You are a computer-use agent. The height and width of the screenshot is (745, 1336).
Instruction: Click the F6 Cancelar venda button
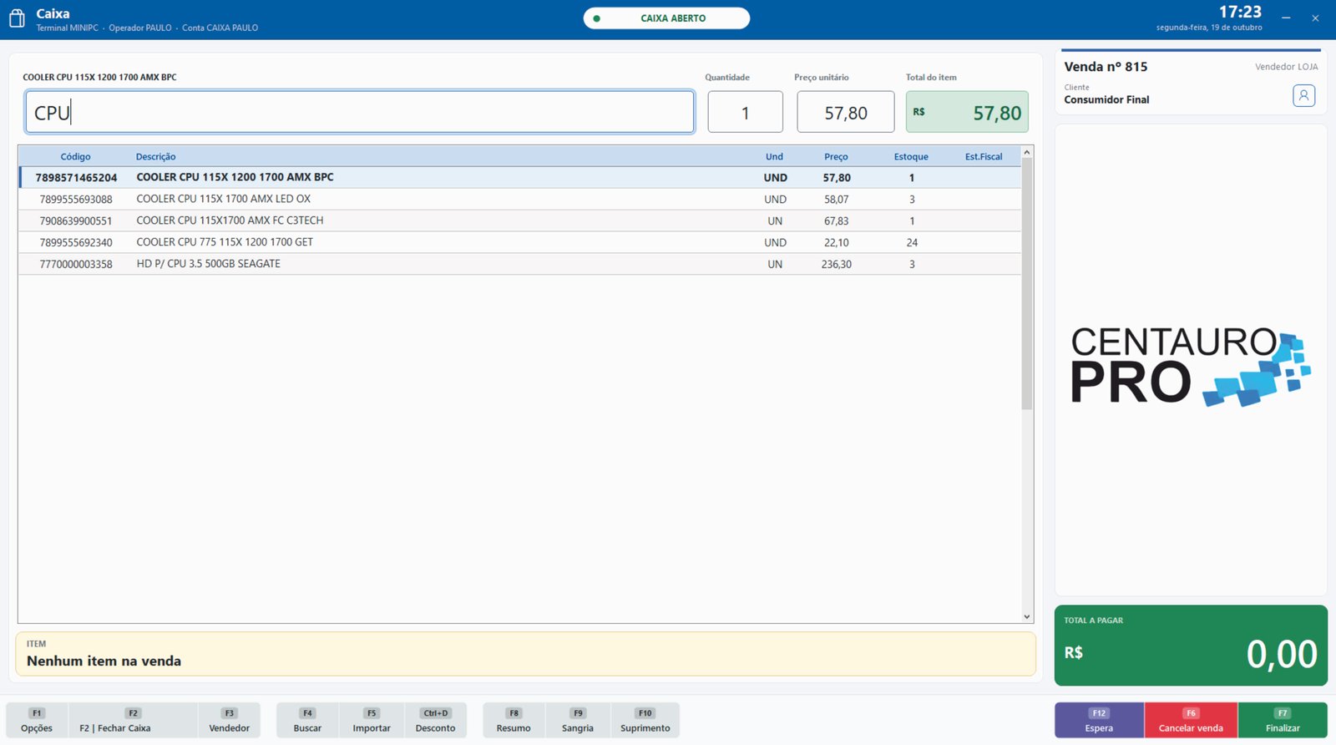coord(1191,720)
